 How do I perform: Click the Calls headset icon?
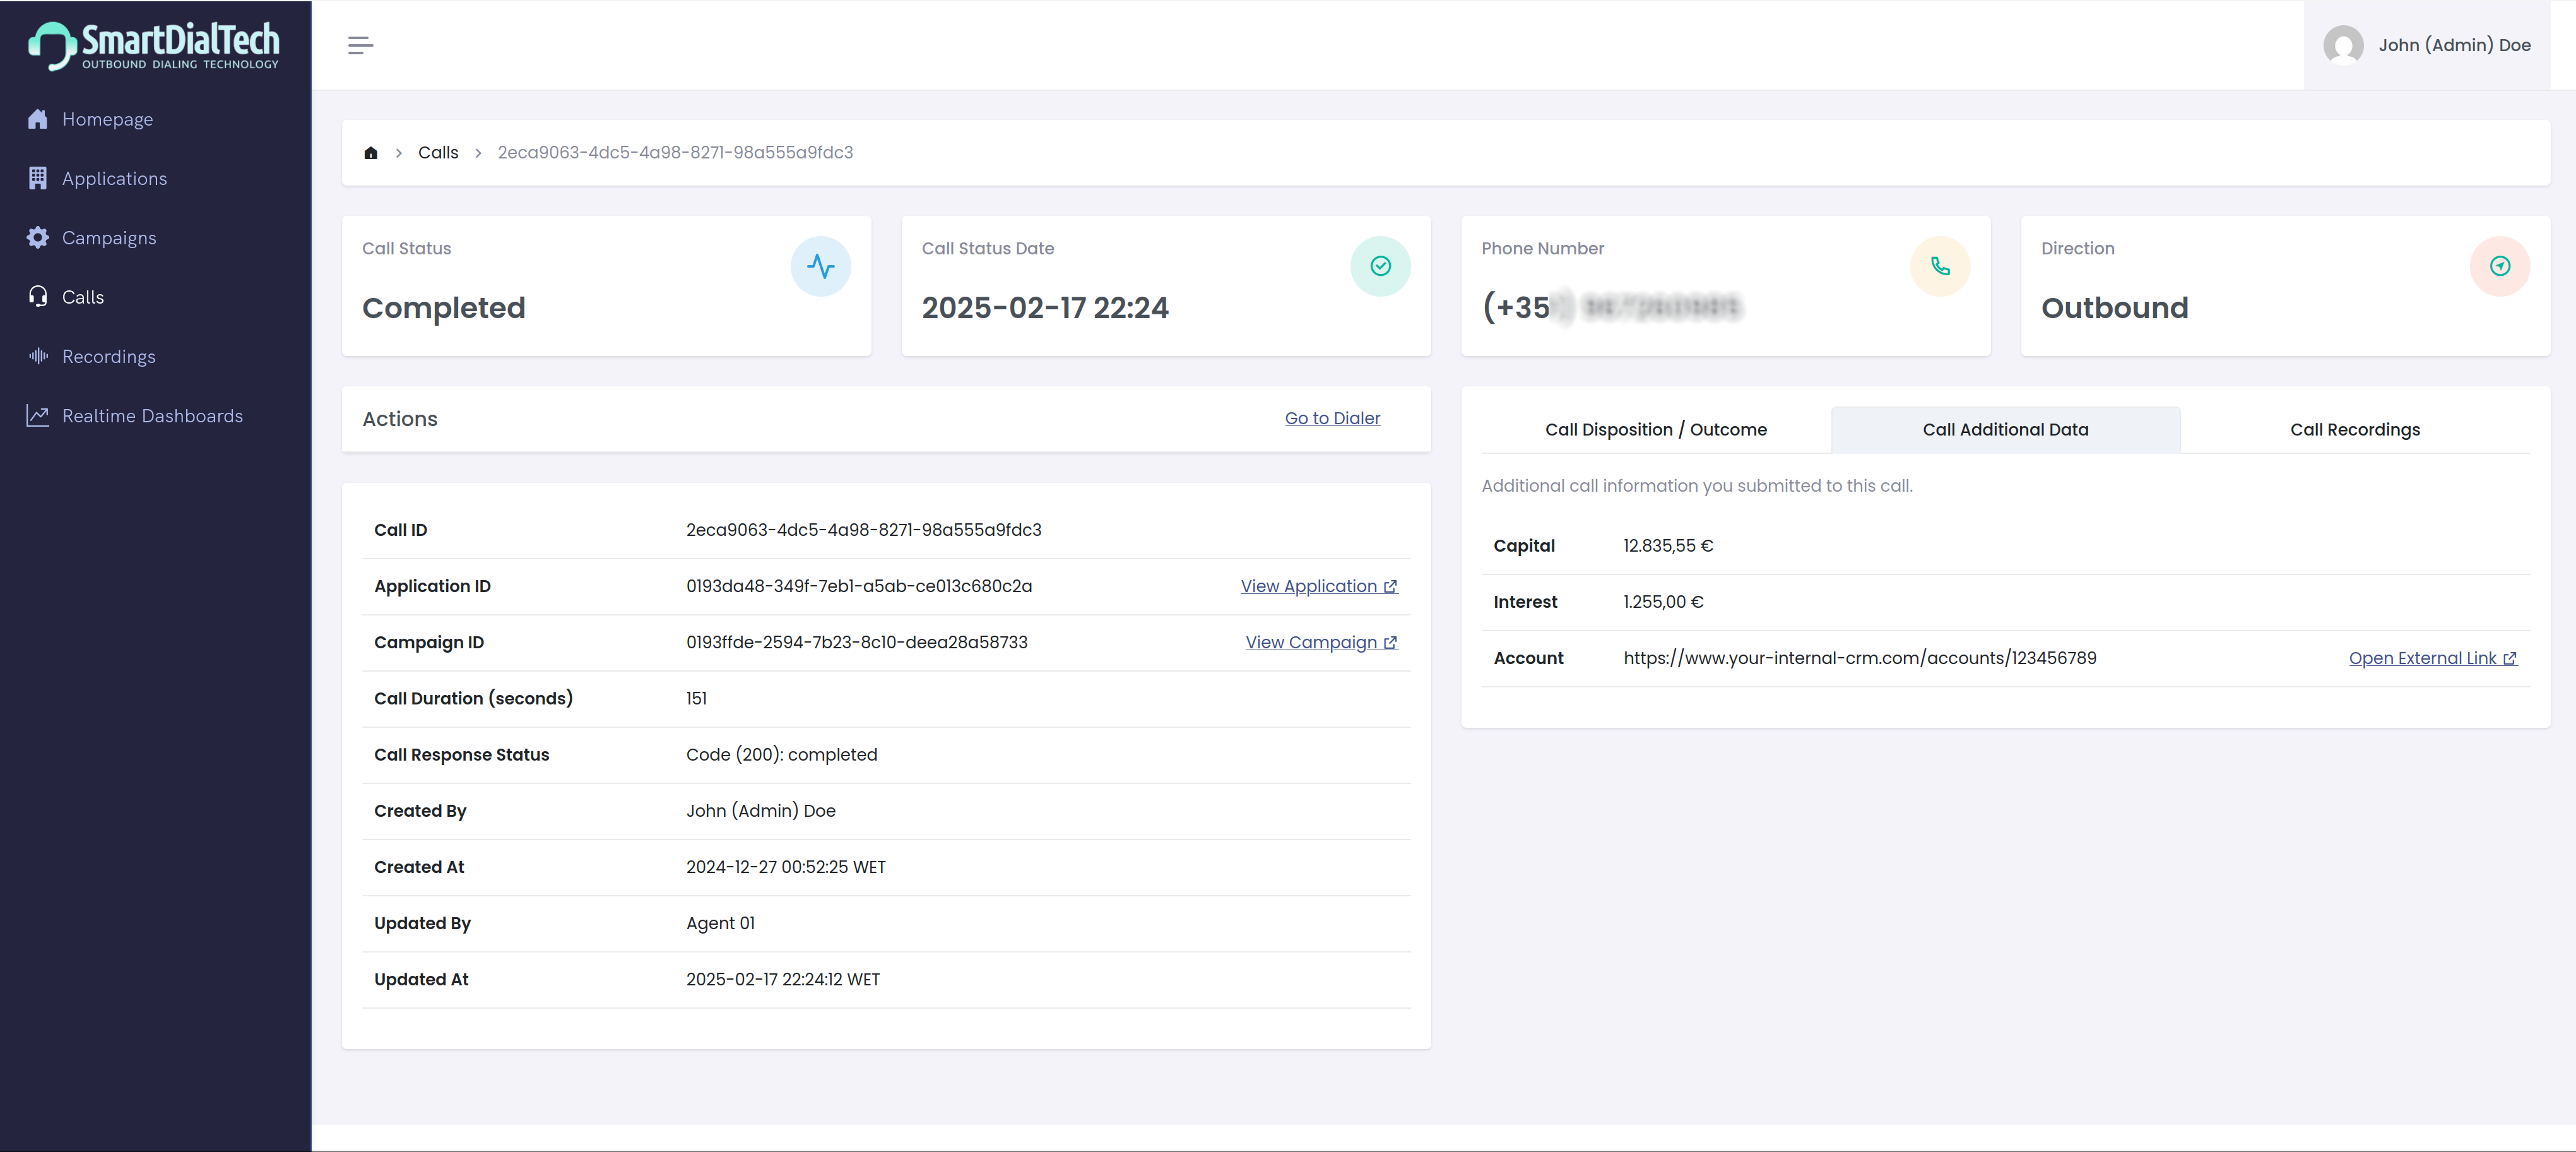38,297
